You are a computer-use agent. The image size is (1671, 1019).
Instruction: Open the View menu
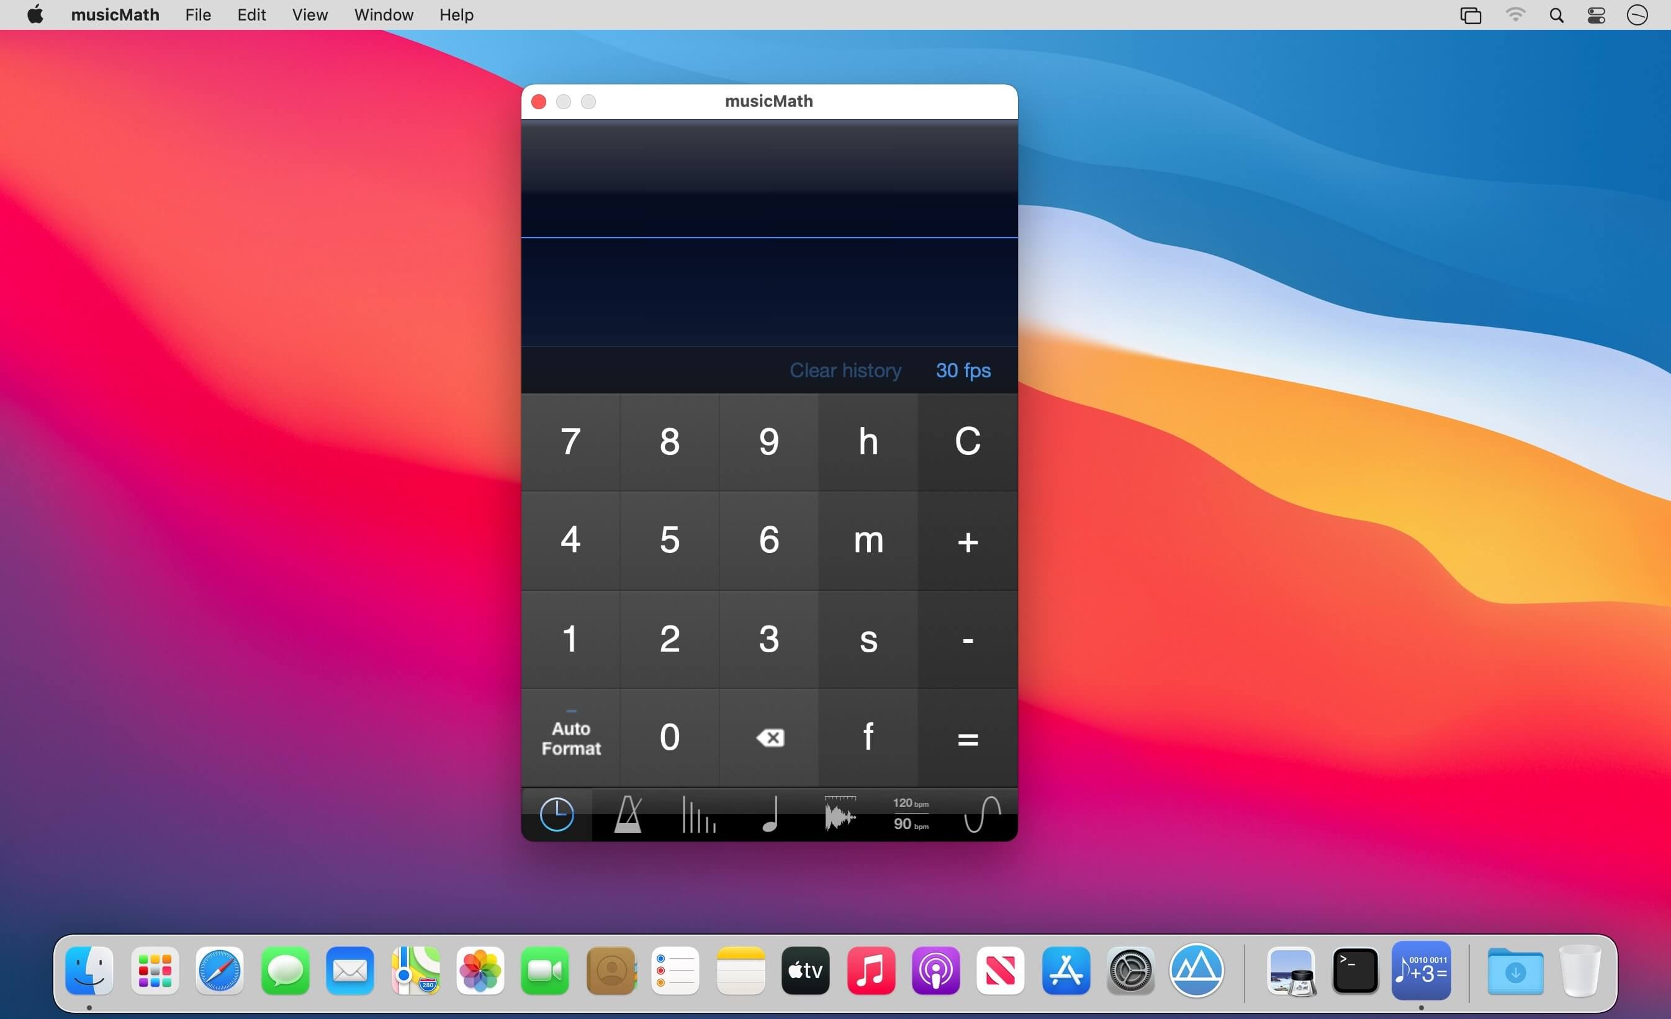click(309, 15)
